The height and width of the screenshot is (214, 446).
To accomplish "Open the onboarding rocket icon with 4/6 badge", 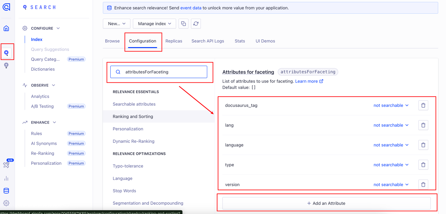I will click(7, 164).
